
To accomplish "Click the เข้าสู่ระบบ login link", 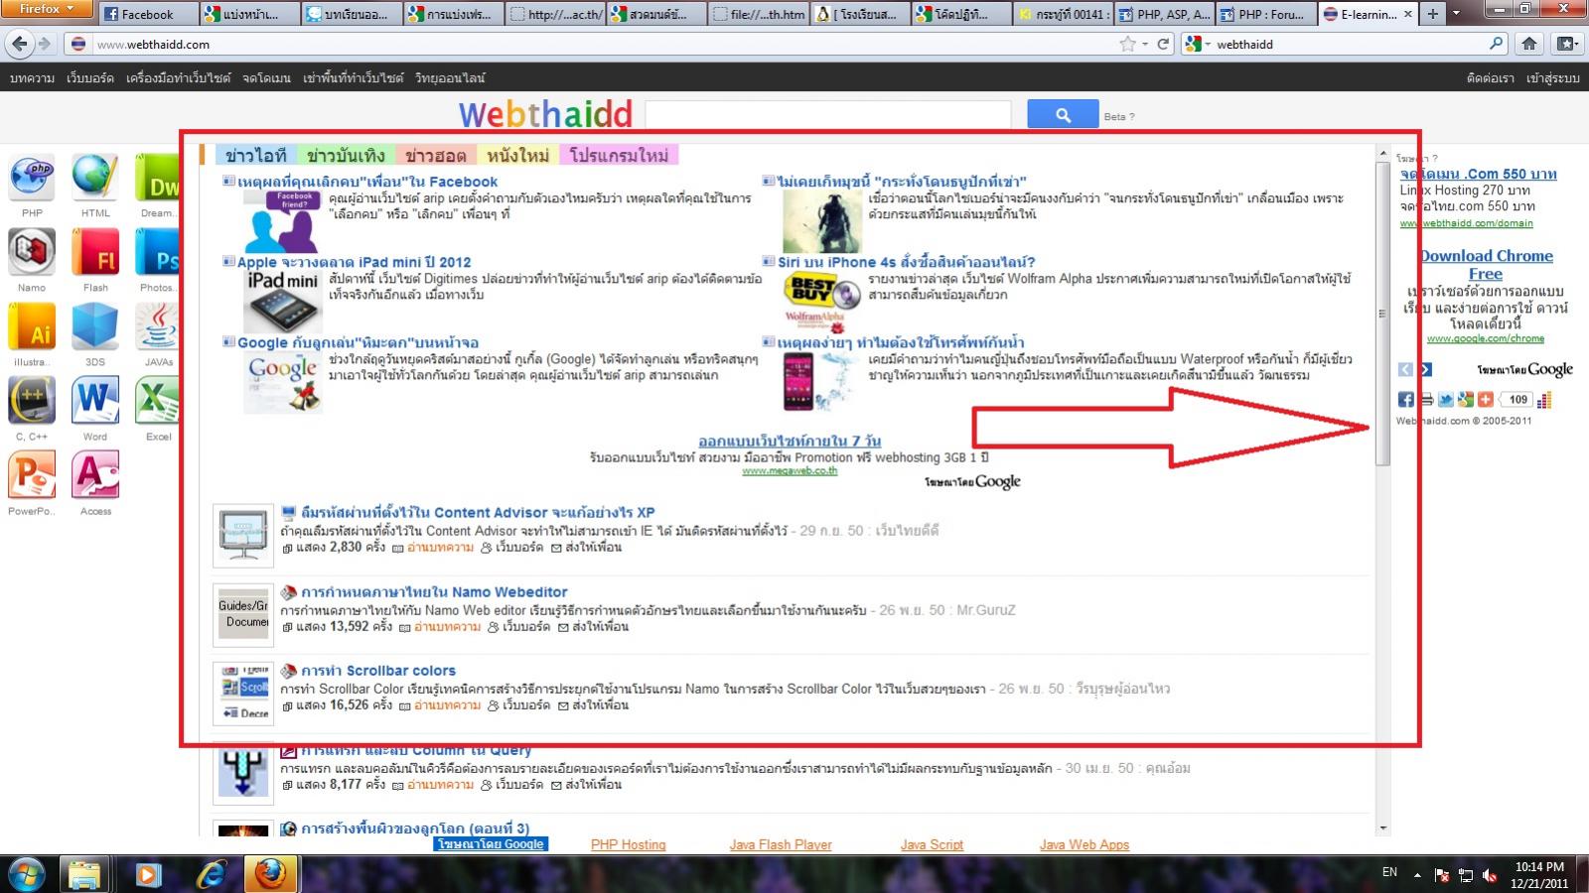I will (1552, 77).
